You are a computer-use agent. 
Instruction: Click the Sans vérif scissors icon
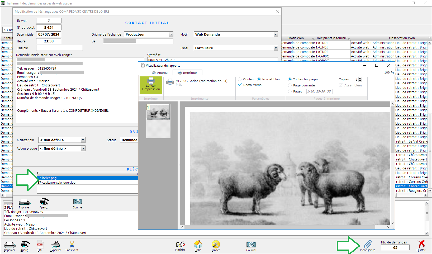(x=72, y=245)
